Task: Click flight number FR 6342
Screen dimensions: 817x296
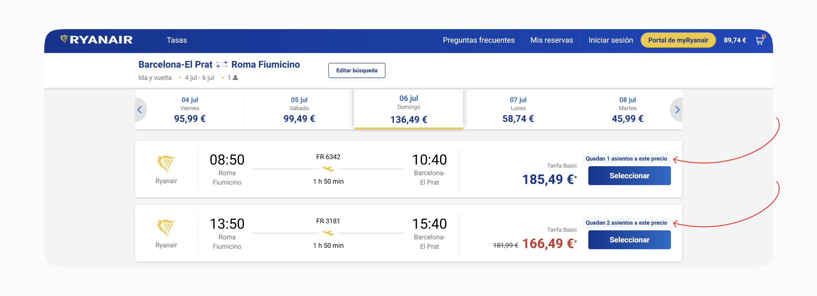Action: click(x=328, y=157)
